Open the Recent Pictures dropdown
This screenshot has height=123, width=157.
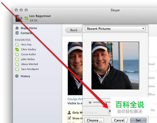(115, 29)
